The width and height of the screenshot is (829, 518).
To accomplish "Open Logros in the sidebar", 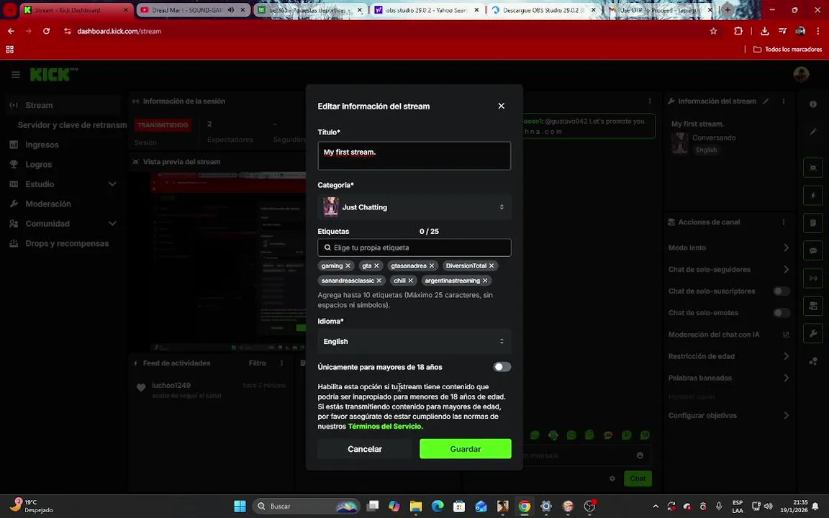I will click(x=39, y=164).
